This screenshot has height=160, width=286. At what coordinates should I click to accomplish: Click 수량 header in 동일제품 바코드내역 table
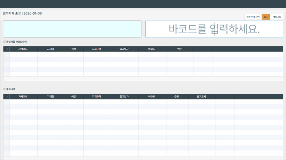point(179,49)
